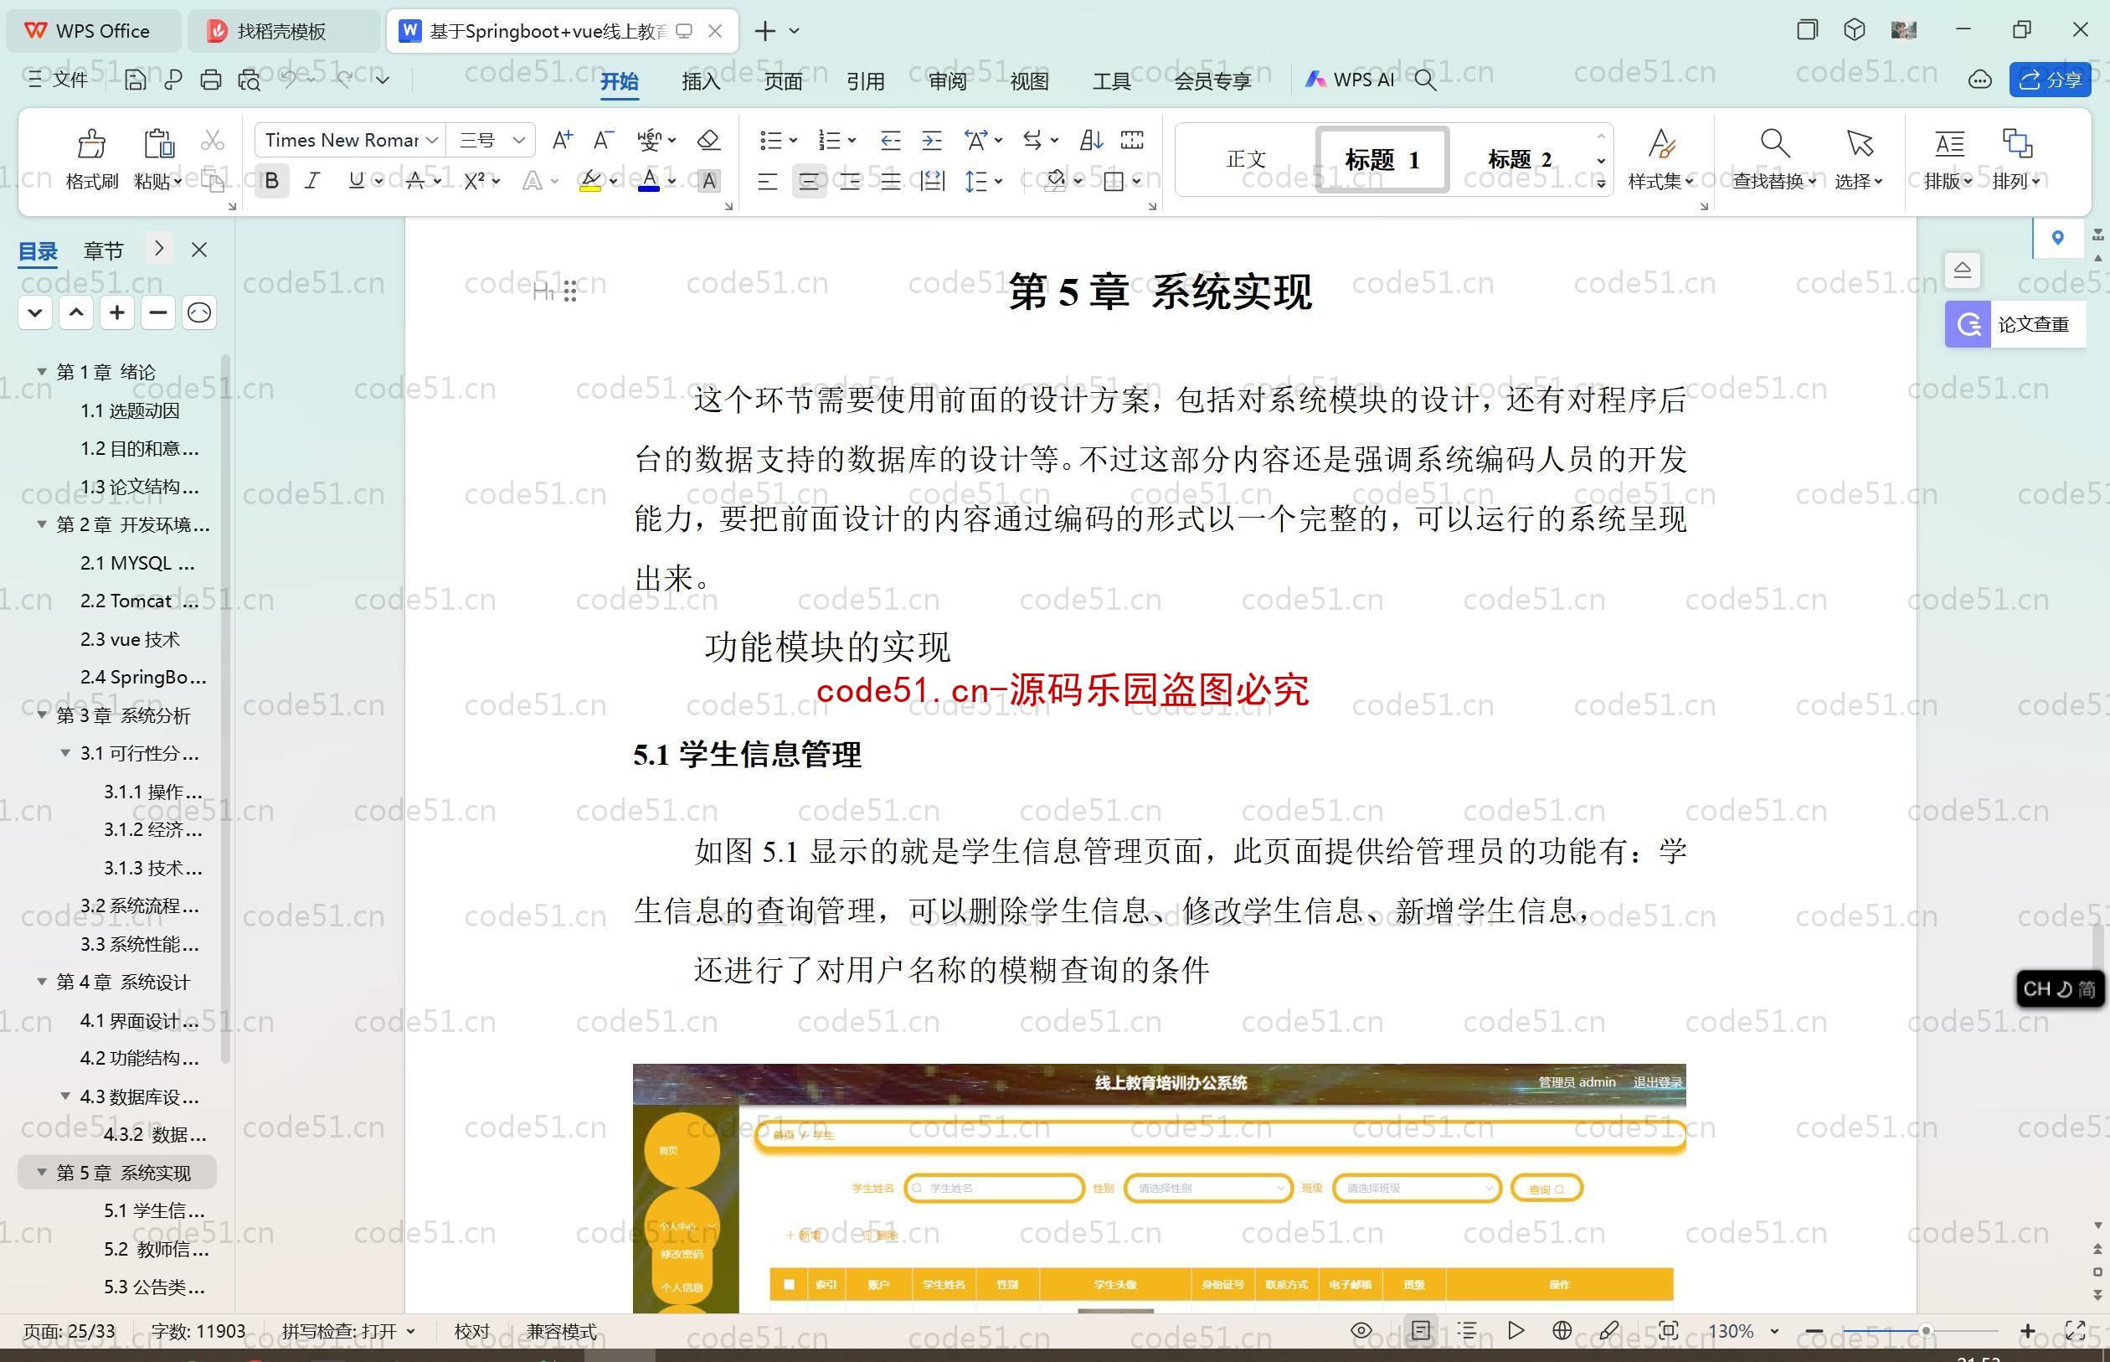
Task: Click the 分享 share button
Action: click(x=2051, y=81)
